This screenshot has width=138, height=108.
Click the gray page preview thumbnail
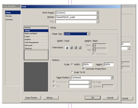36,77
